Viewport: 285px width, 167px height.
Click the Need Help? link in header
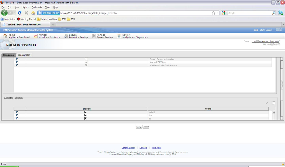[259, 30]
